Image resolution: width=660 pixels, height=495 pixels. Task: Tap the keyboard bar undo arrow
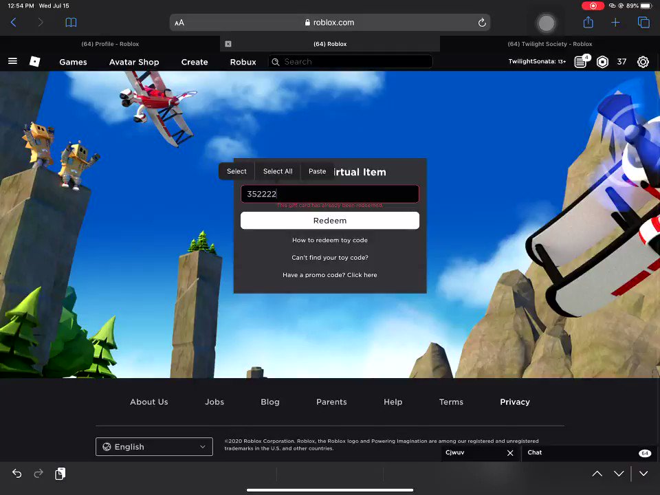point(16,474)
